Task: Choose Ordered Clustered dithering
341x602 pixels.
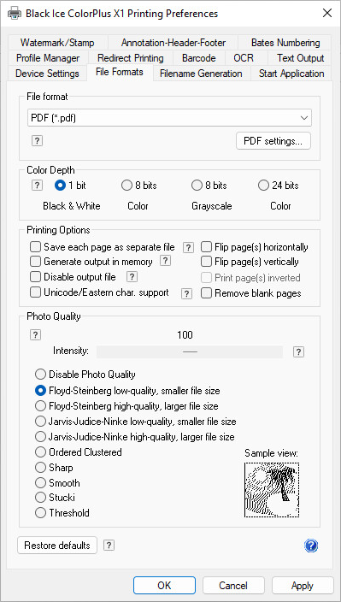Action: tap(40, 452)
